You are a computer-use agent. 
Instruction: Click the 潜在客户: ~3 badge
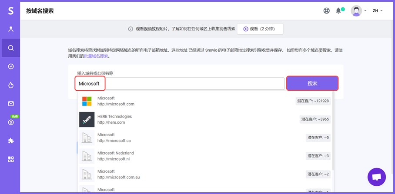(x=318, y=156)
